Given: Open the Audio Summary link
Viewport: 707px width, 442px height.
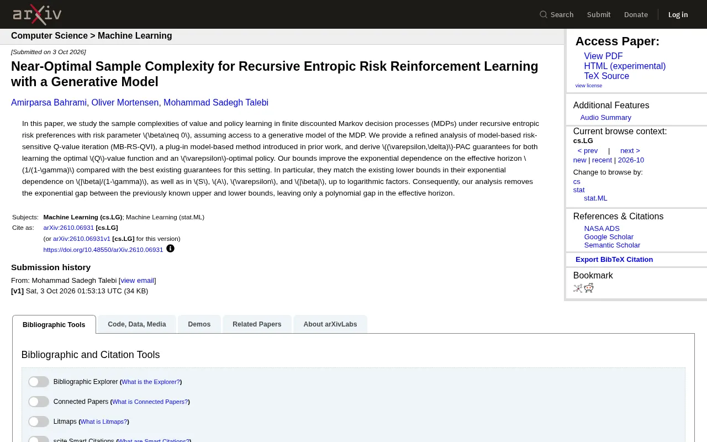Looking at the screenshot, I should (x=605, y=118).
